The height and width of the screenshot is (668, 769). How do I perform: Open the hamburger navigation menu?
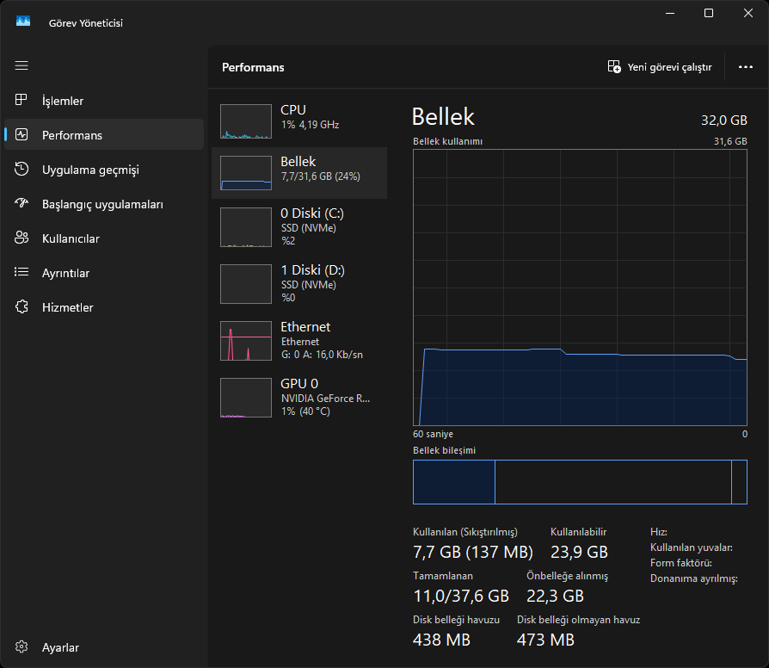(22, 65)
